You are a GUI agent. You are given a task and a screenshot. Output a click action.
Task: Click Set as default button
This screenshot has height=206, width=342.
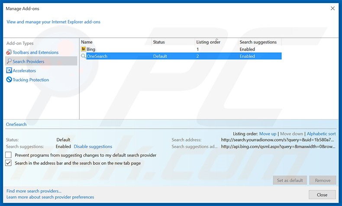(x=290, y=180)
